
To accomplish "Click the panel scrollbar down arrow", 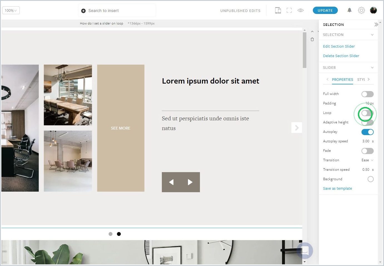I will point(380,262).
